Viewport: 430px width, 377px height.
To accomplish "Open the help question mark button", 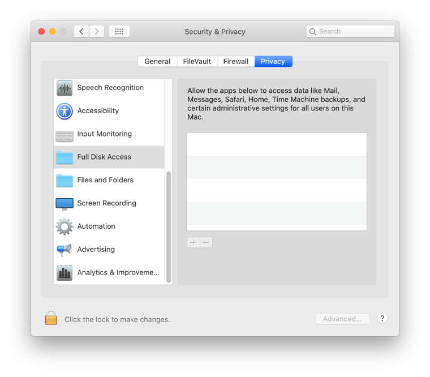I will point(382,319).
